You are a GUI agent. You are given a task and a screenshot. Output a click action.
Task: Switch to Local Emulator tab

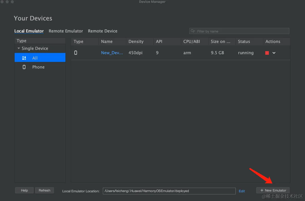click(x=29, y=31)
